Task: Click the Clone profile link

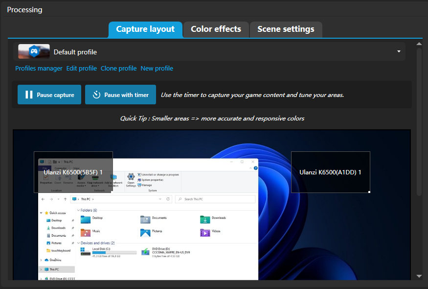Action: coord(119,69)
